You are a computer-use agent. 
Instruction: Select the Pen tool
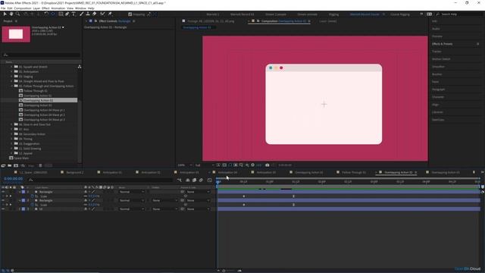[x=67, y=14]
